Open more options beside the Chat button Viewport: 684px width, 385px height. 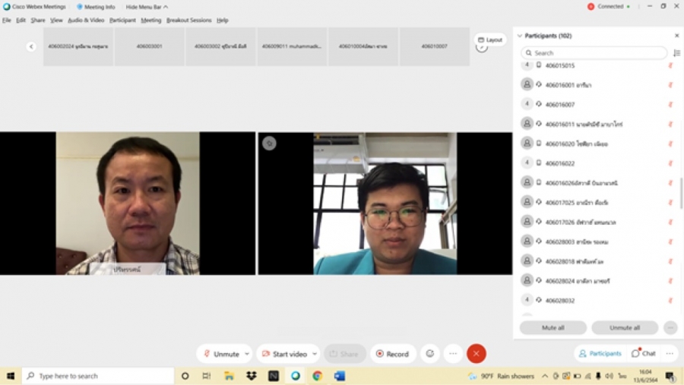tap(670, 353)
